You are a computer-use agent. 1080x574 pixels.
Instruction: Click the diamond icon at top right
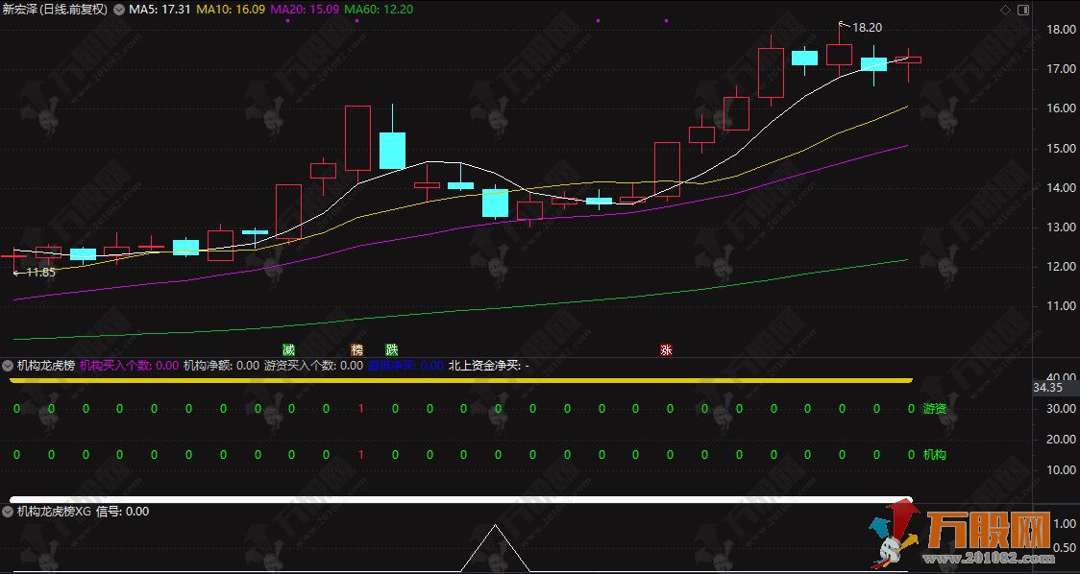(1005, 10)
